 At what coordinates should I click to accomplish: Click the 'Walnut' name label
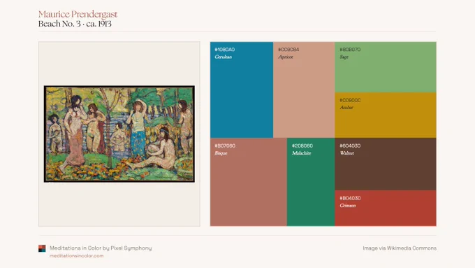click(347, 153)
